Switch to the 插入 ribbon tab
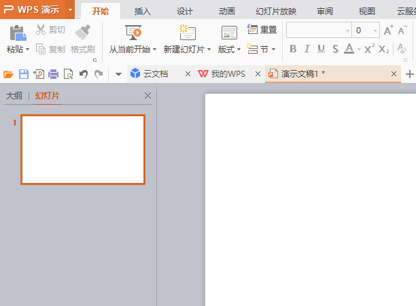The image size is (416, 306). click(143, 12)
